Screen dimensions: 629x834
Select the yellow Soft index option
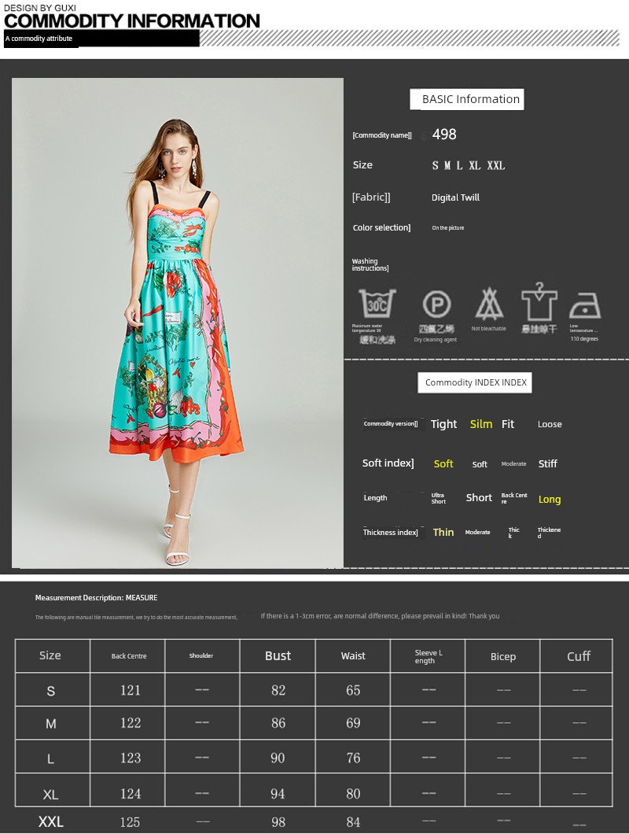443,464
